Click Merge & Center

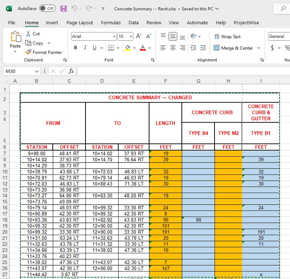(233, 48)
